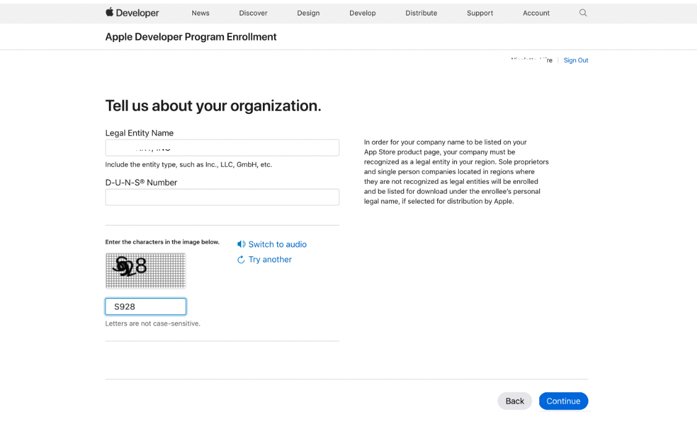Viewport: 697px width, 422px height.
Task: Open the Develop menu item
Action: point(362,13)
